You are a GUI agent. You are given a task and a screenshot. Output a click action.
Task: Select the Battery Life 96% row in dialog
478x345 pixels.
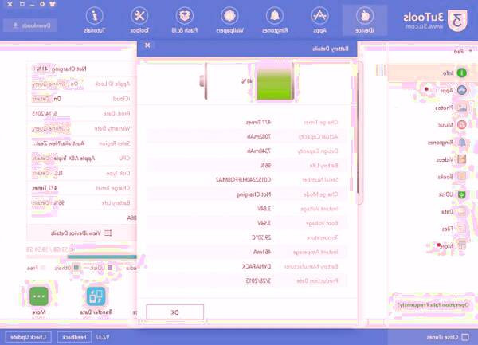coord(247,166)
